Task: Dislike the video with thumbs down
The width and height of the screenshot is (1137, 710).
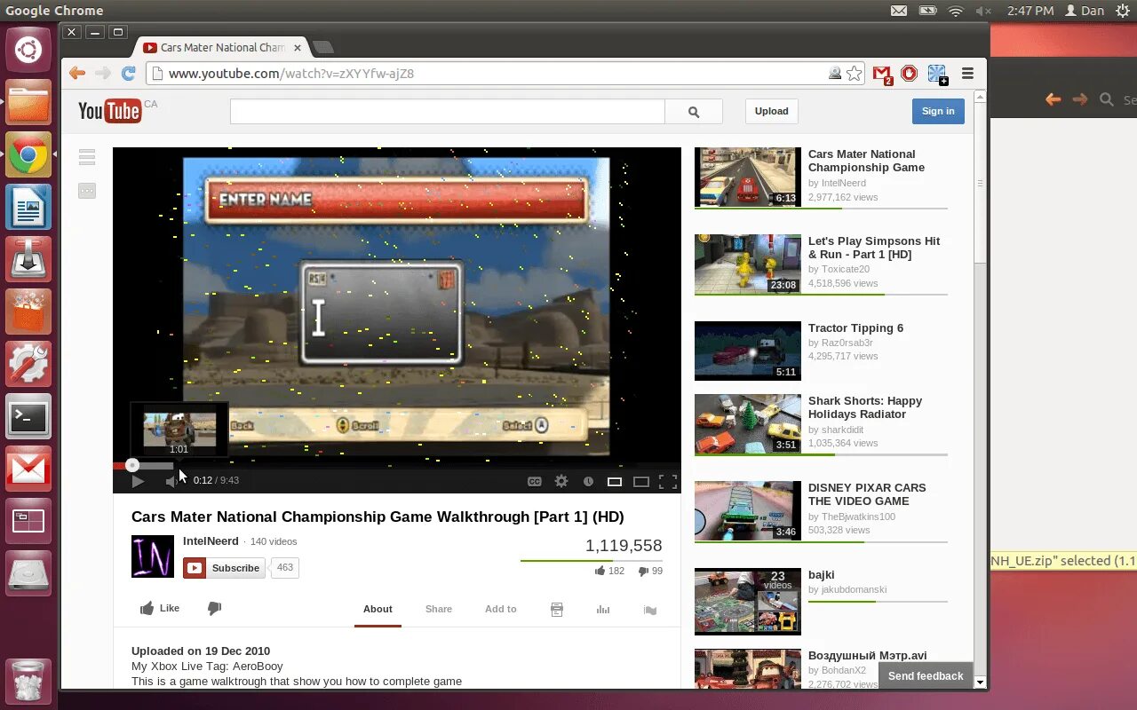Action: [x=214, y=608]
